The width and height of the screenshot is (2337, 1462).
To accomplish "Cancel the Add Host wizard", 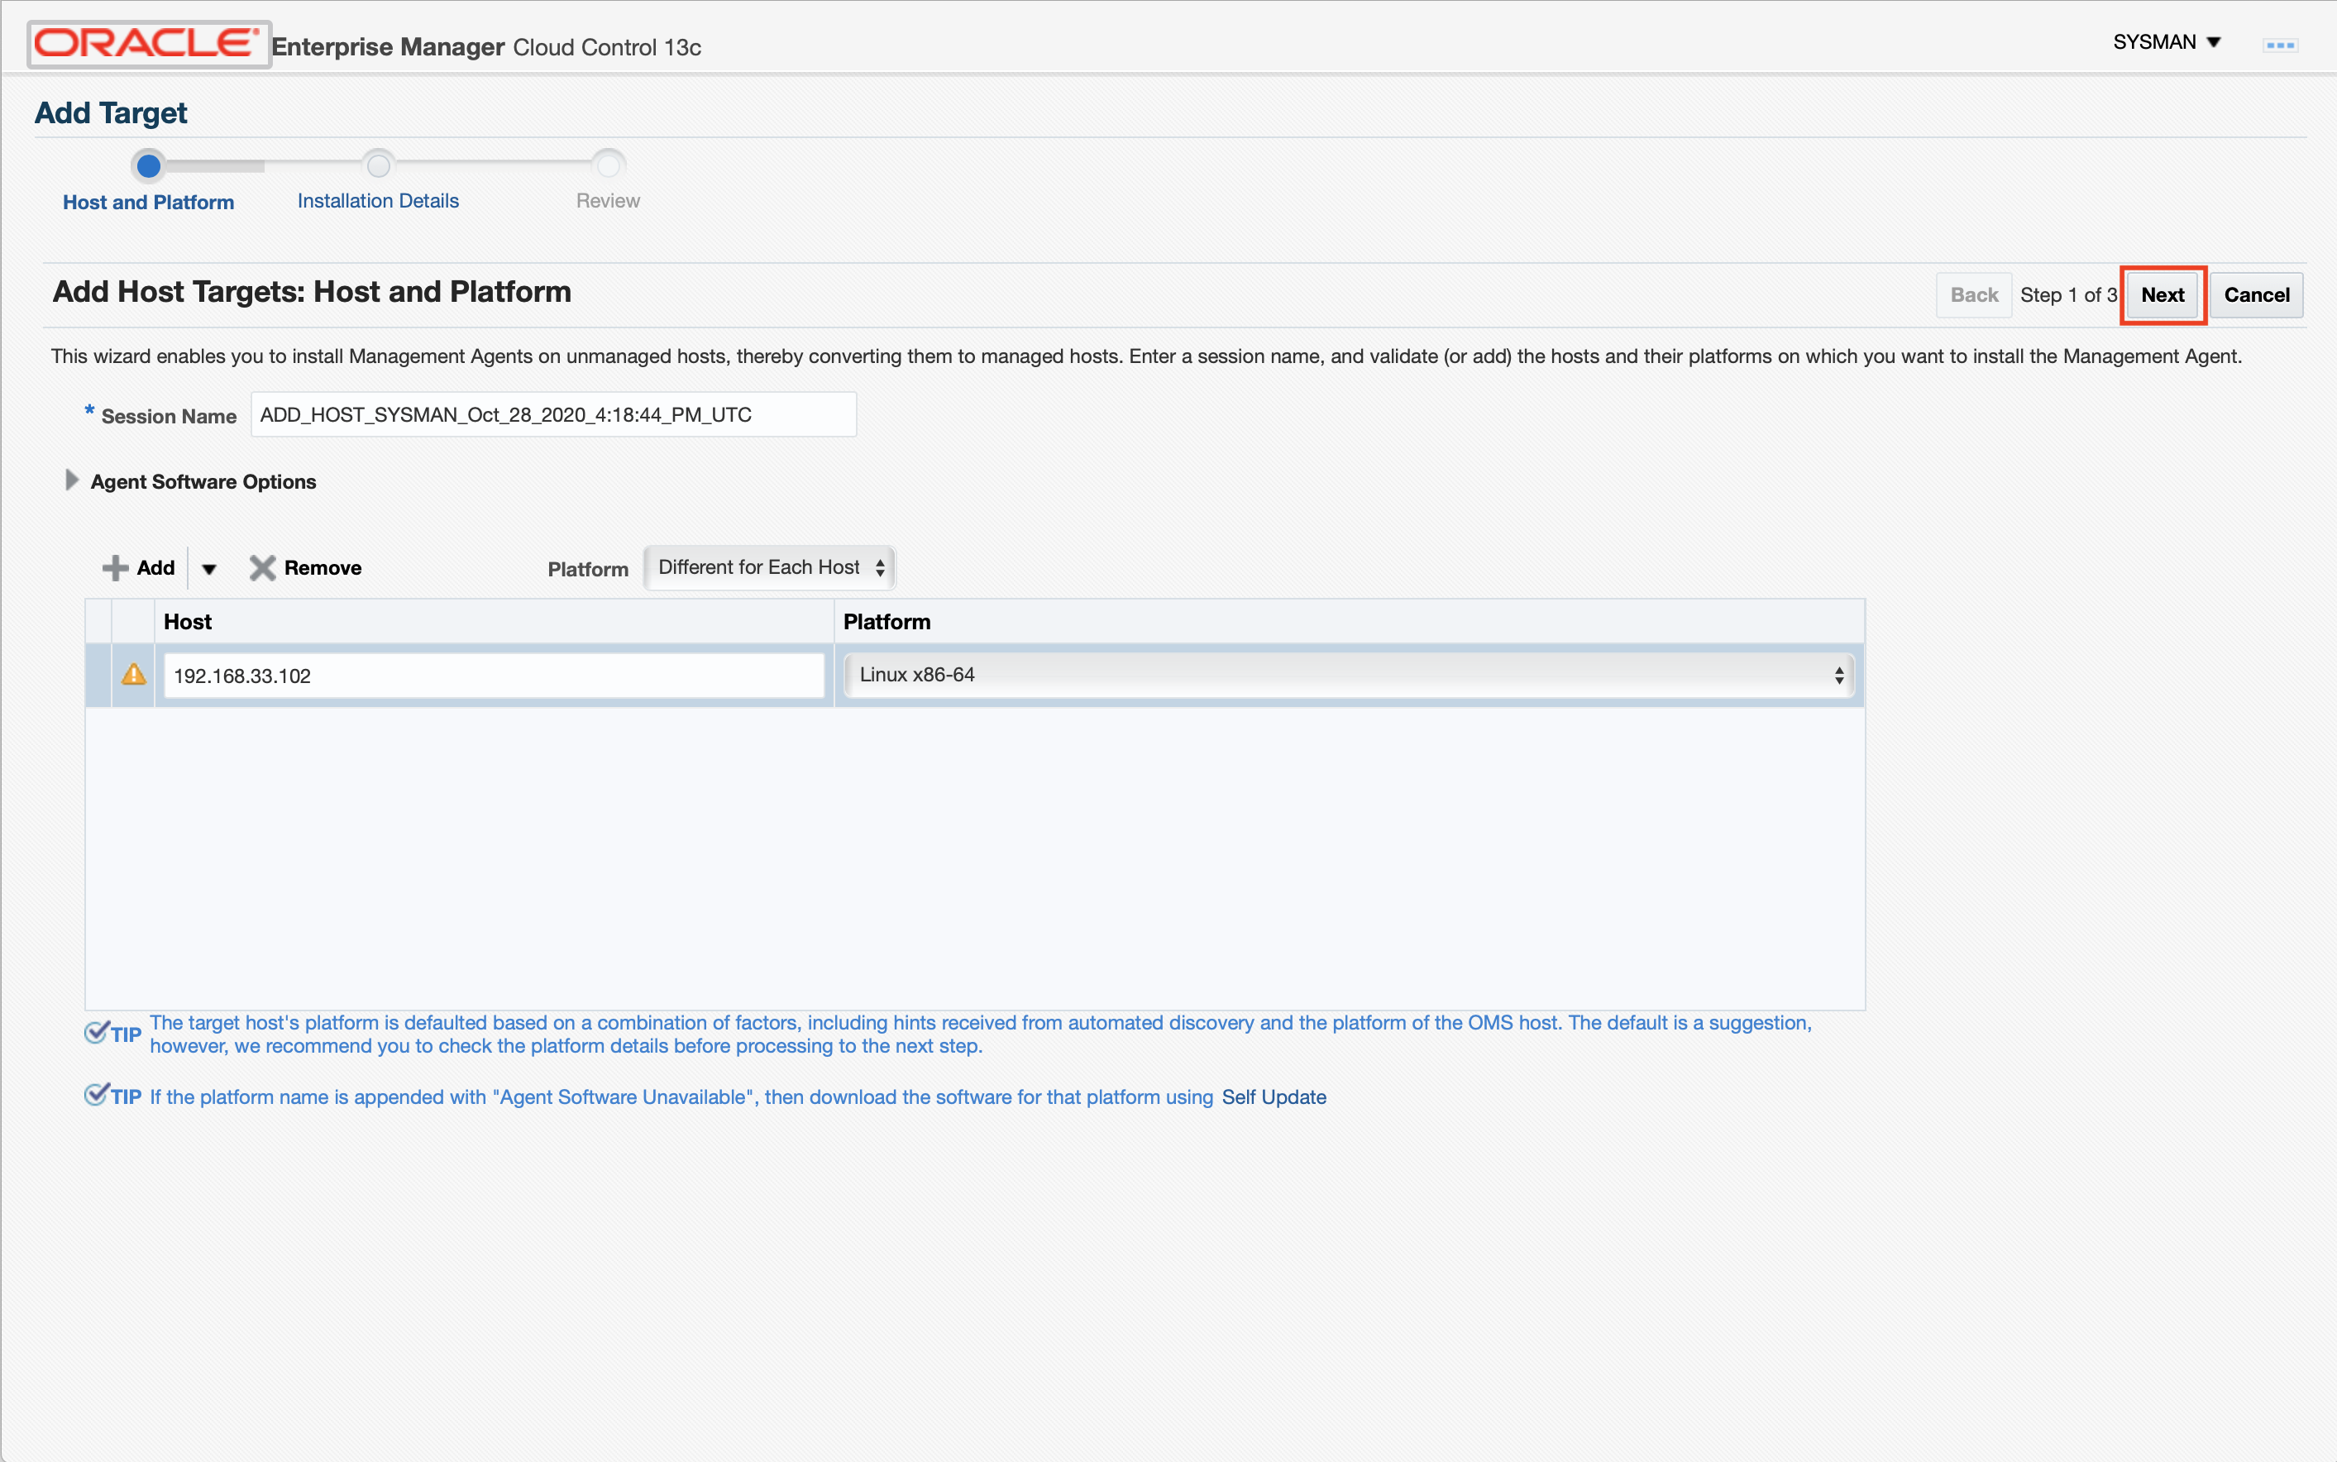I will (2256, 295).
